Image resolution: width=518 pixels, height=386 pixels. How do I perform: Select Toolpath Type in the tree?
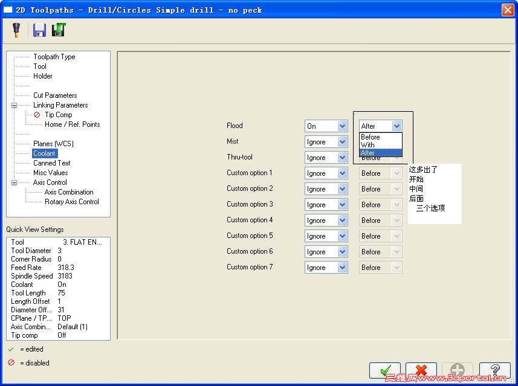point(54,57)
